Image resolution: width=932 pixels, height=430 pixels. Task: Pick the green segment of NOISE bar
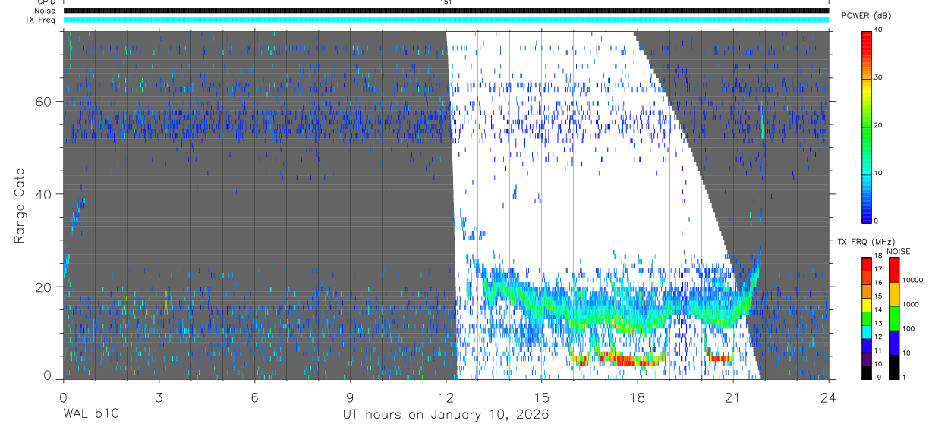[x=893, y=319]
